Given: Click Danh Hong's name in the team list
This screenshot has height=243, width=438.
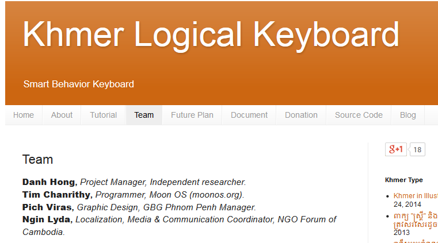Looking at the screenshot, I should (x=49, y=182).
